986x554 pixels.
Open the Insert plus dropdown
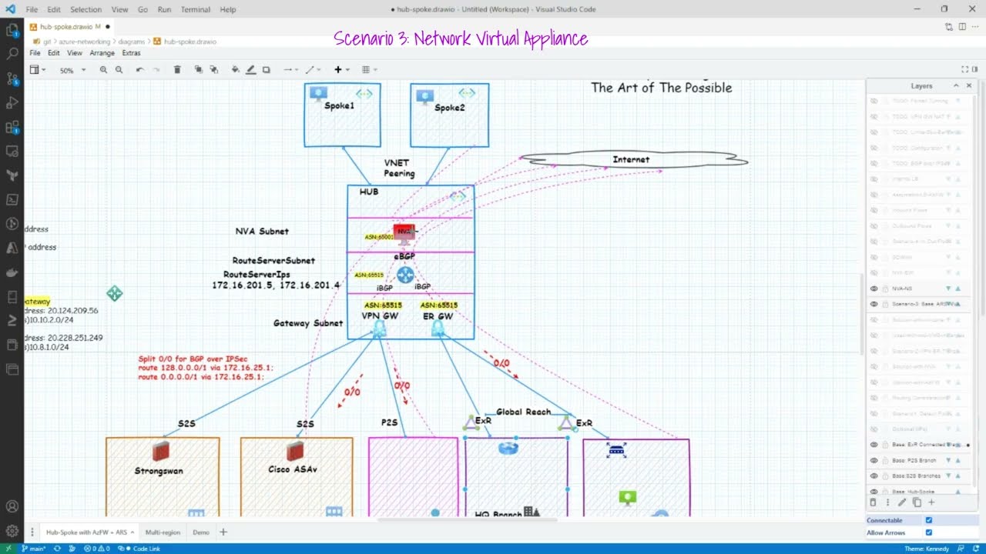340,70
